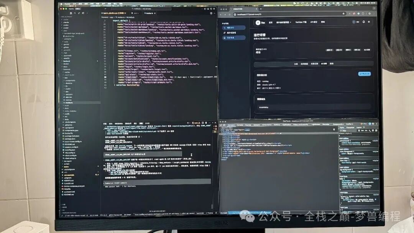Switch to Editor mode in Cursor title bar
Viewport: 414px width, 233px height.
(x=78, y=9)
